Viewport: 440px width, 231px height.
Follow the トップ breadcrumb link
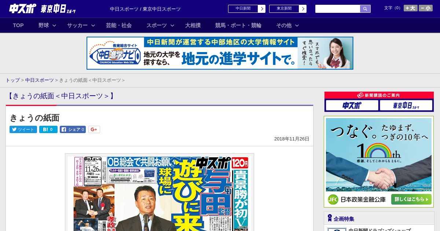[x=12, y=80]
